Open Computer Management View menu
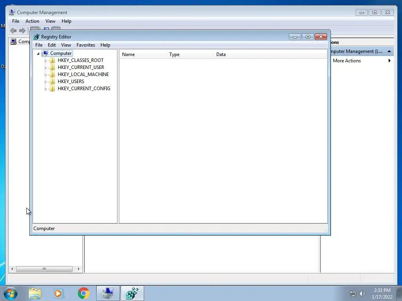402x301 pixels. [51, 21]
